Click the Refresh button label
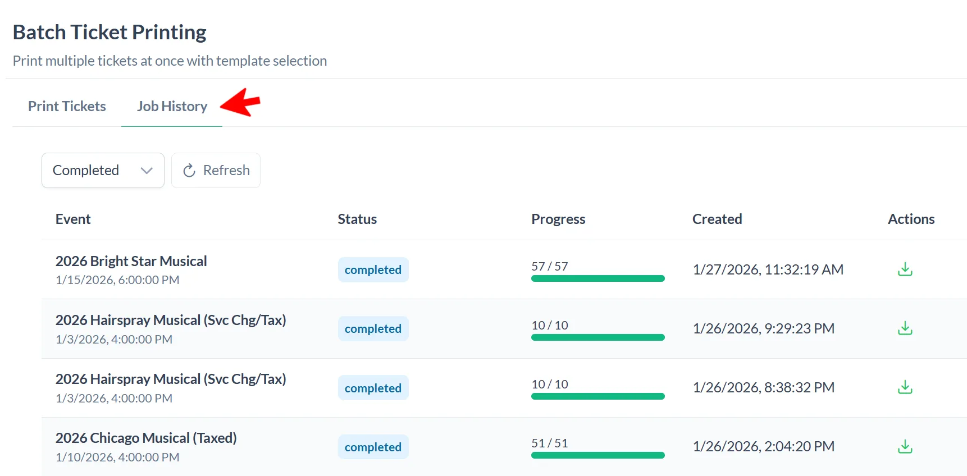Image resolution: width=967 pixels, height=476 pixels. click(226, 170)
